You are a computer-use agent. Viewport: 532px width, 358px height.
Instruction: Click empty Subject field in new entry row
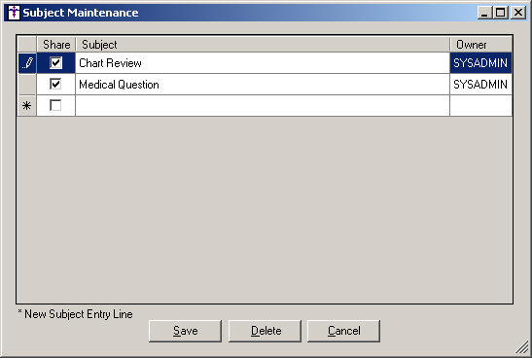pyautogui.click(x=263, y=105)
